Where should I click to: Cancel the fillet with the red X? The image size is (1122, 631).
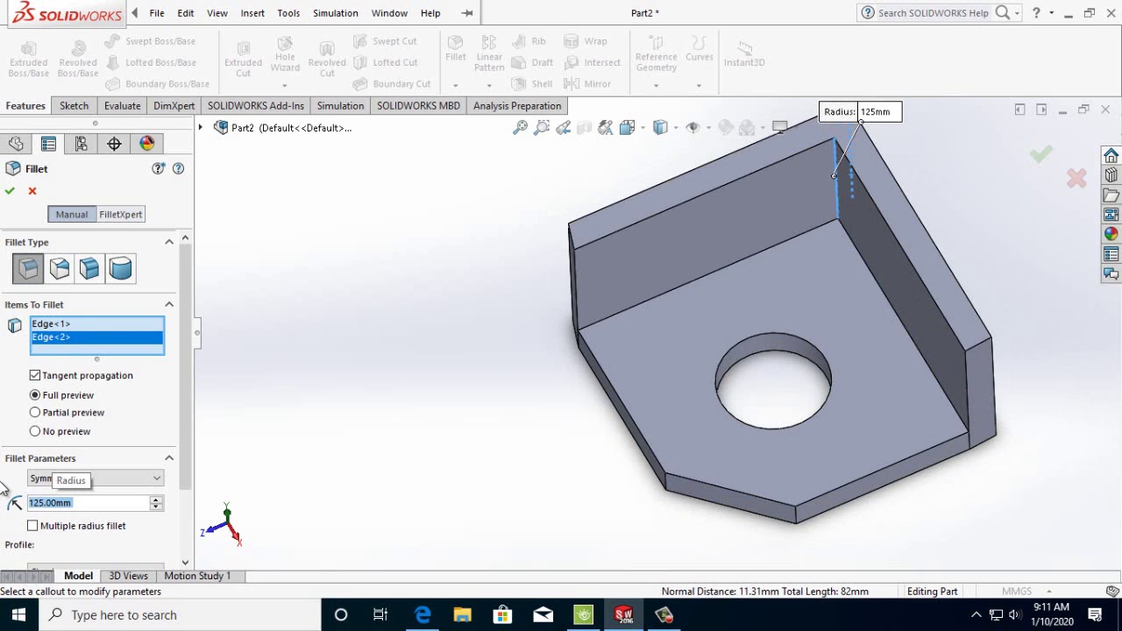32,191
